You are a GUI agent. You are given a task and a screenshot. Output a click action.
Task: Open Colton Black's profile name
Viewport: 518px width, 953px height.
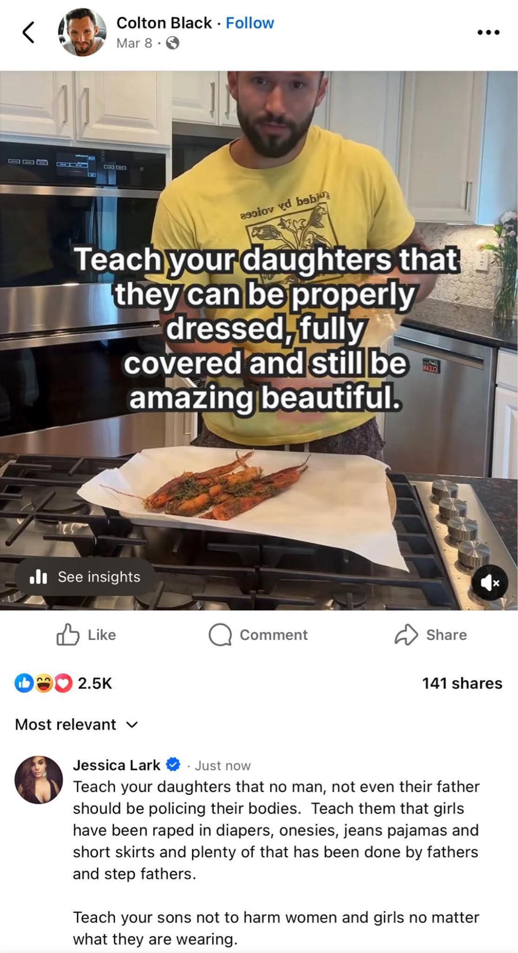[164, 23]
